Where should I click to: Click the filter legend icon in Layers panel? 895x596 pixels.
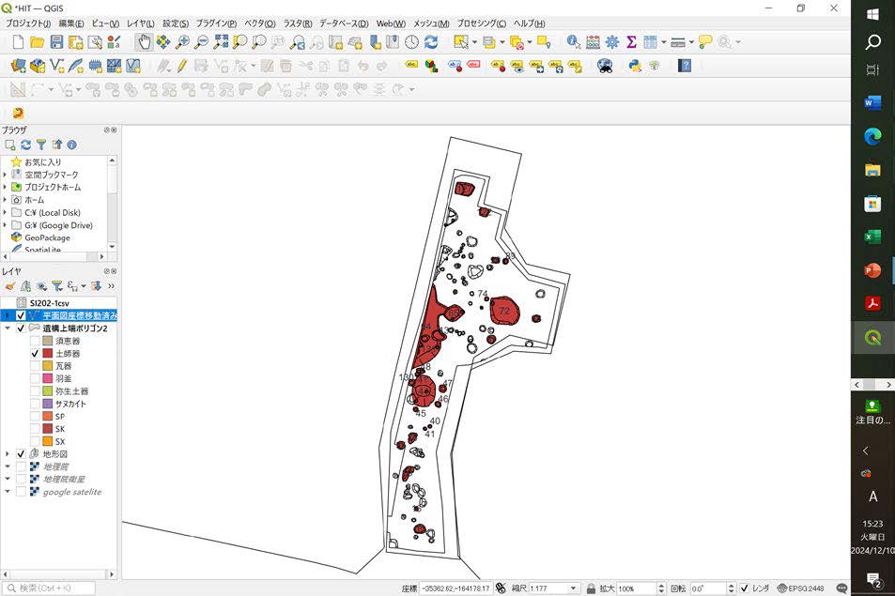[x=56, y=286]
